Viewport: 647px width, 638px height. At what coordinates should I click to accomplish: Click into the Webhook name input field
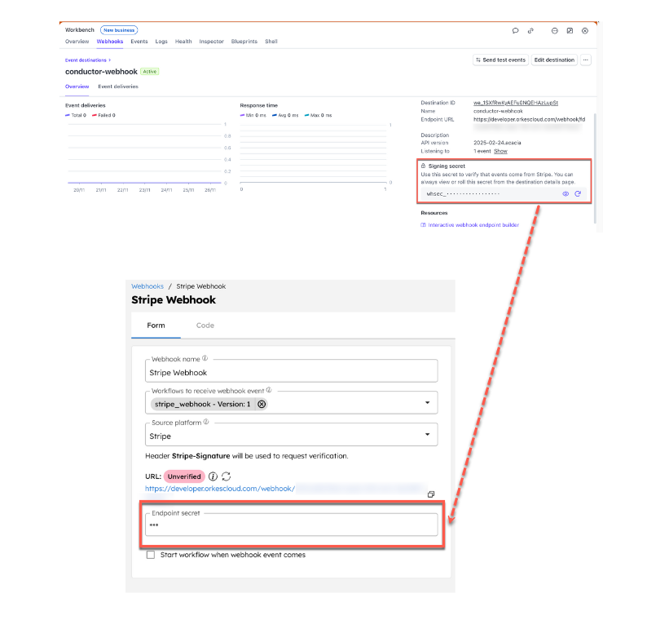(x=292, y=371)
